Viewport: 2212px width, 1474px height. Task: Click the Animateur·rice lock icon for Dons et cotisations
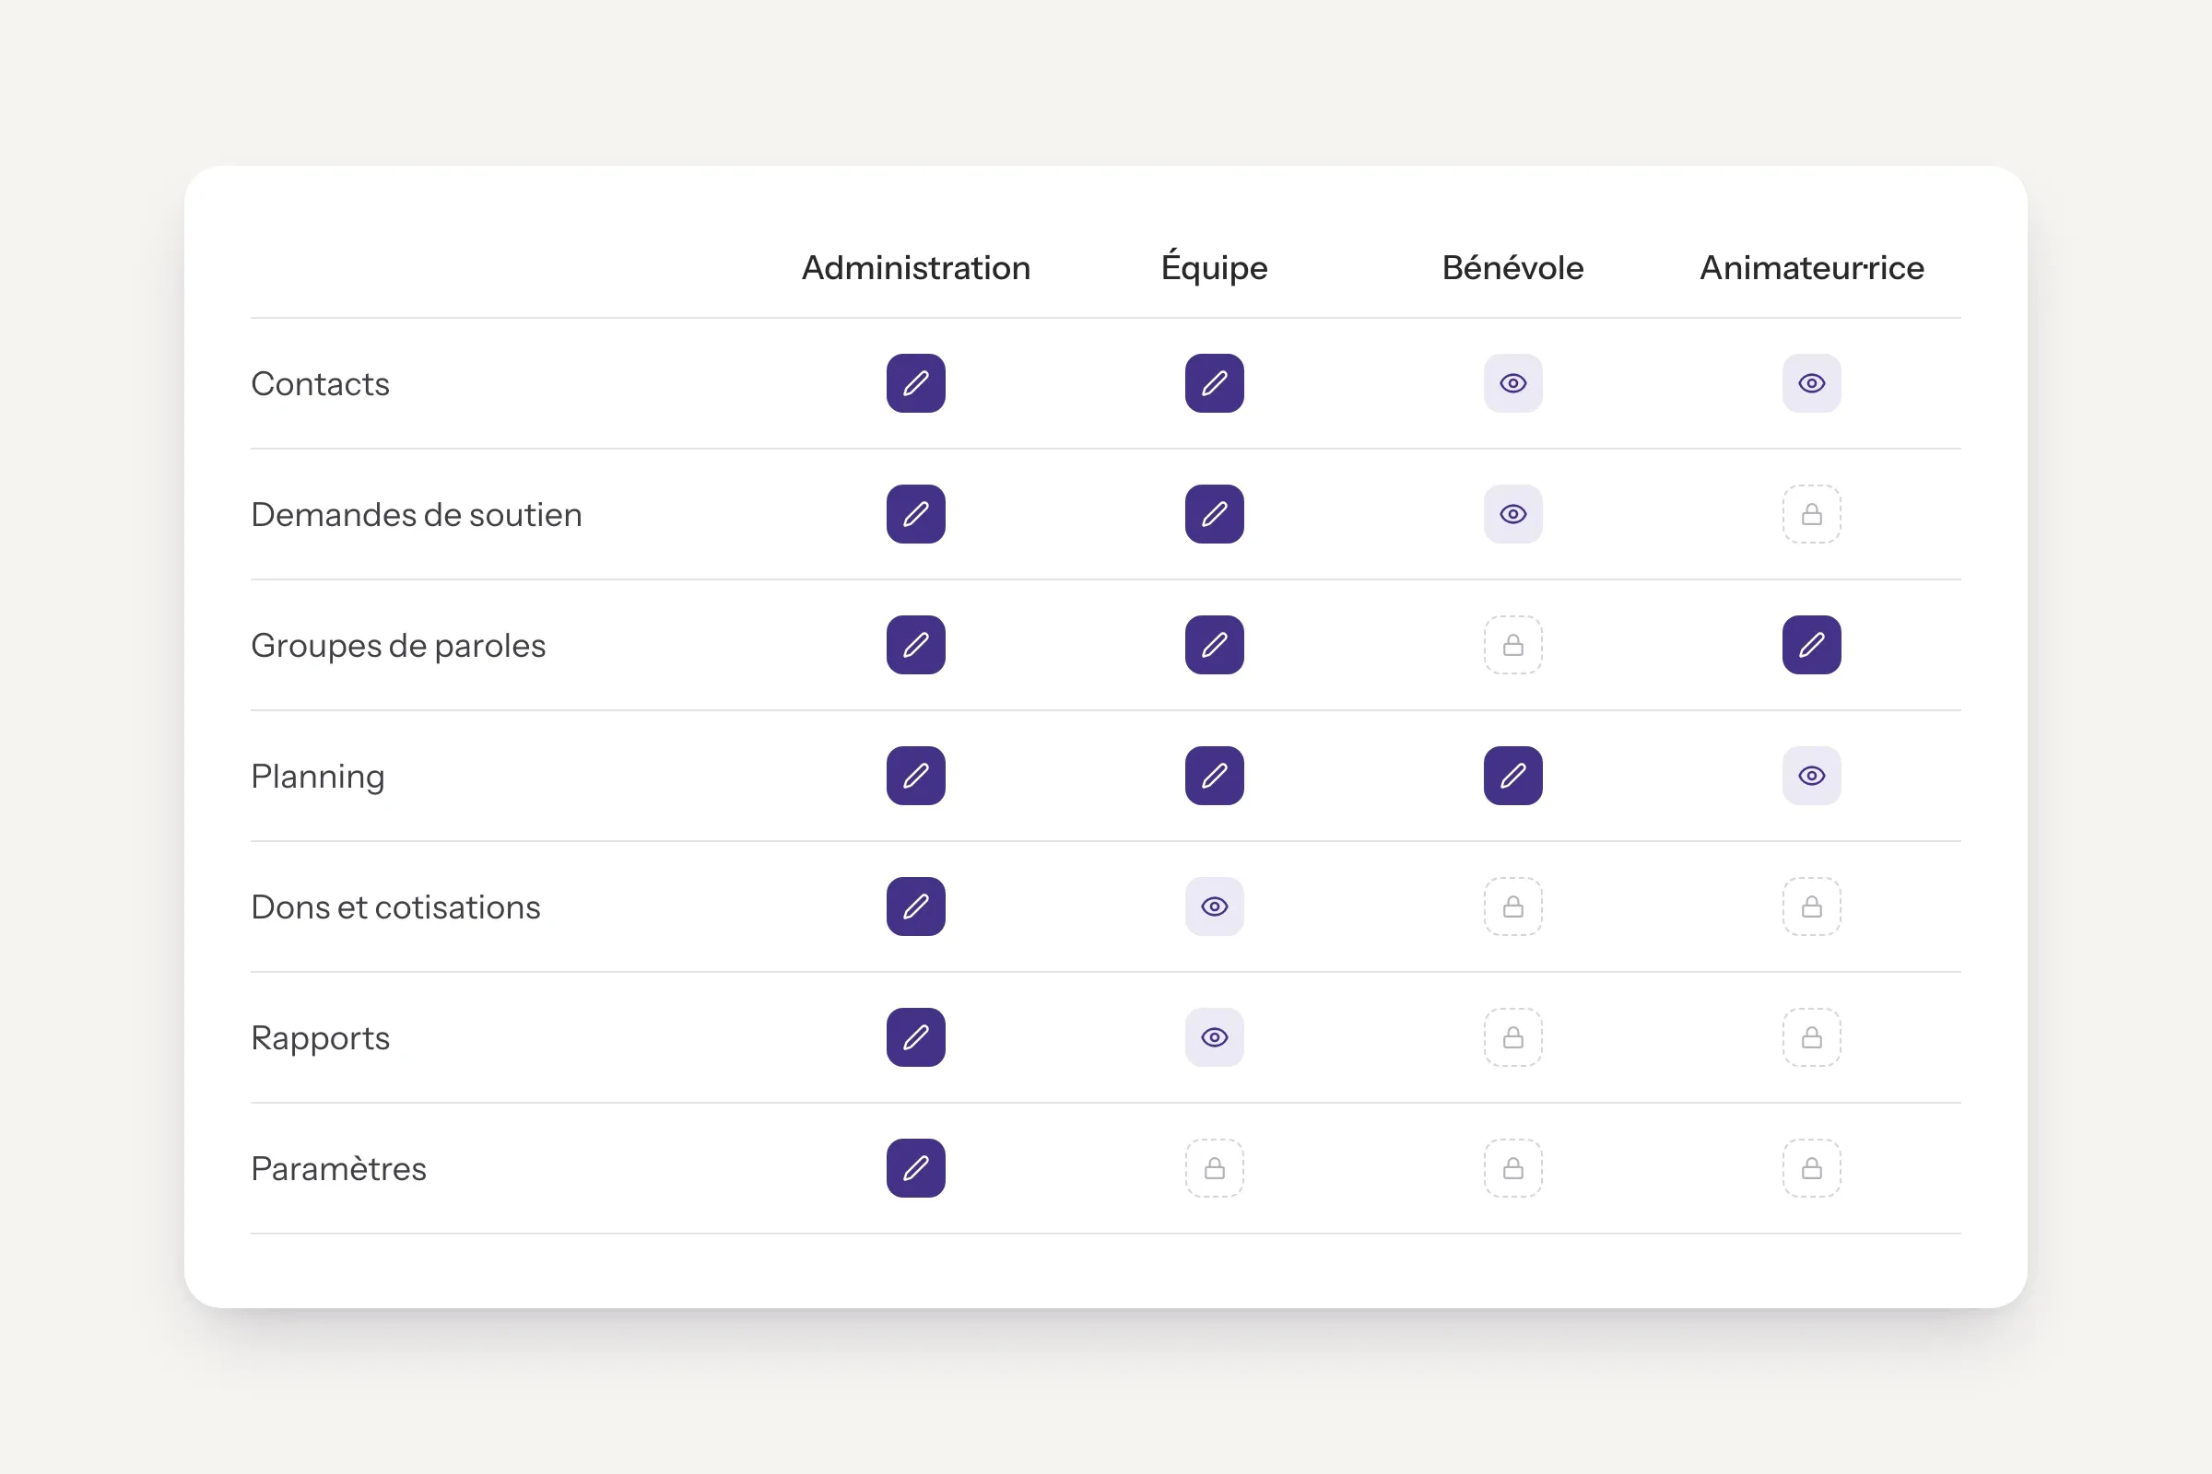point(1811,906)
